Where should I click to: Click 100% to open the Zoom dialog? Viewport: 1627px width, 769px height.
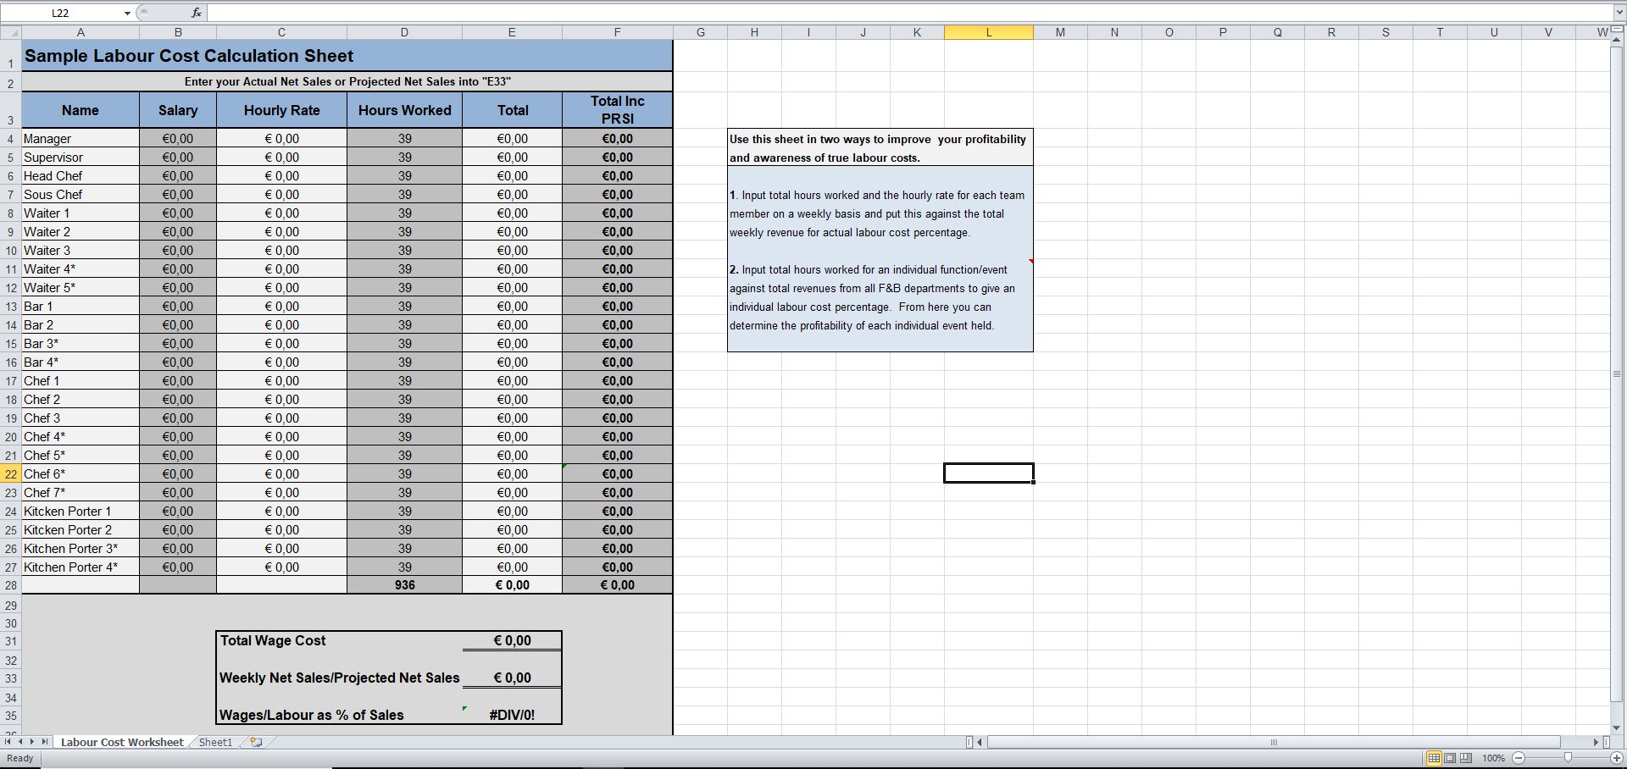[1494, 759]
